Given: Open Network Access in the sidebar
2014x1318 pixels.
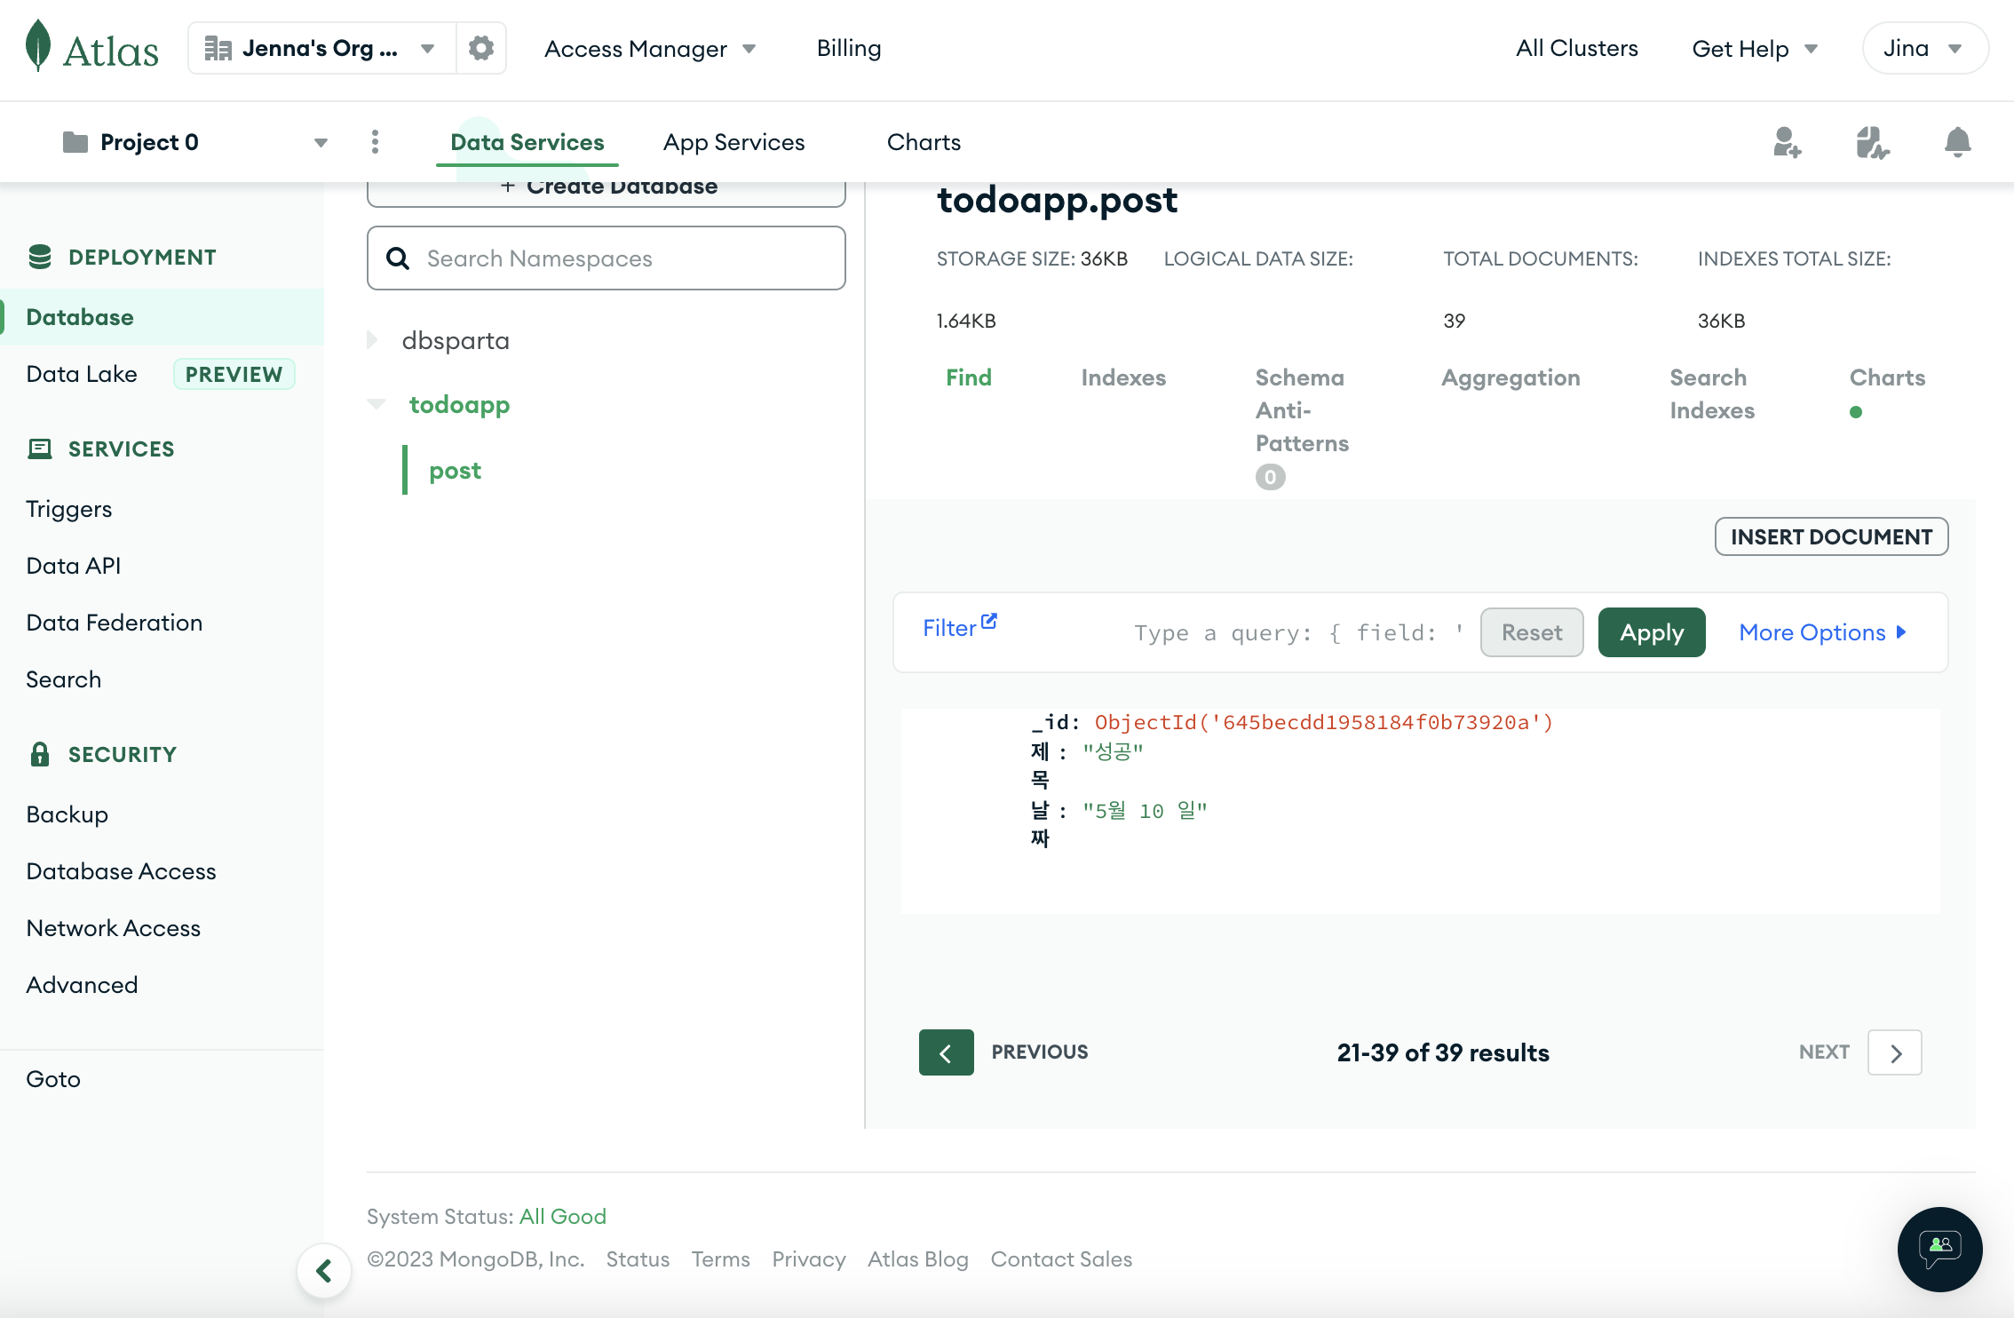Looking at the screenshot, I should 114,928.
